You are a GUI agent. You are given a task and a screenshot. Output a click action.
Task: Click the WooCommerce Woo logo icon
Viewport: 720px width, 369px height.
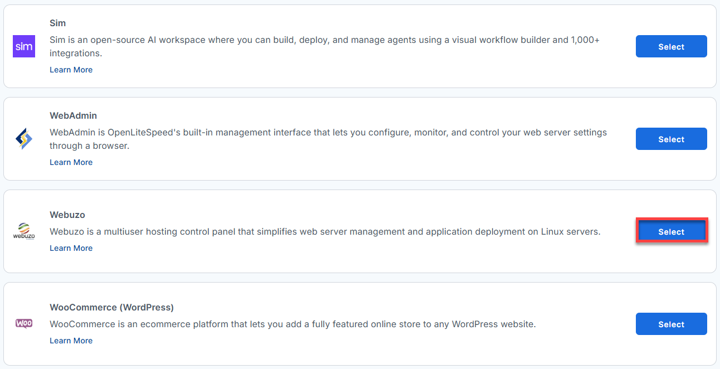point(24,323)
